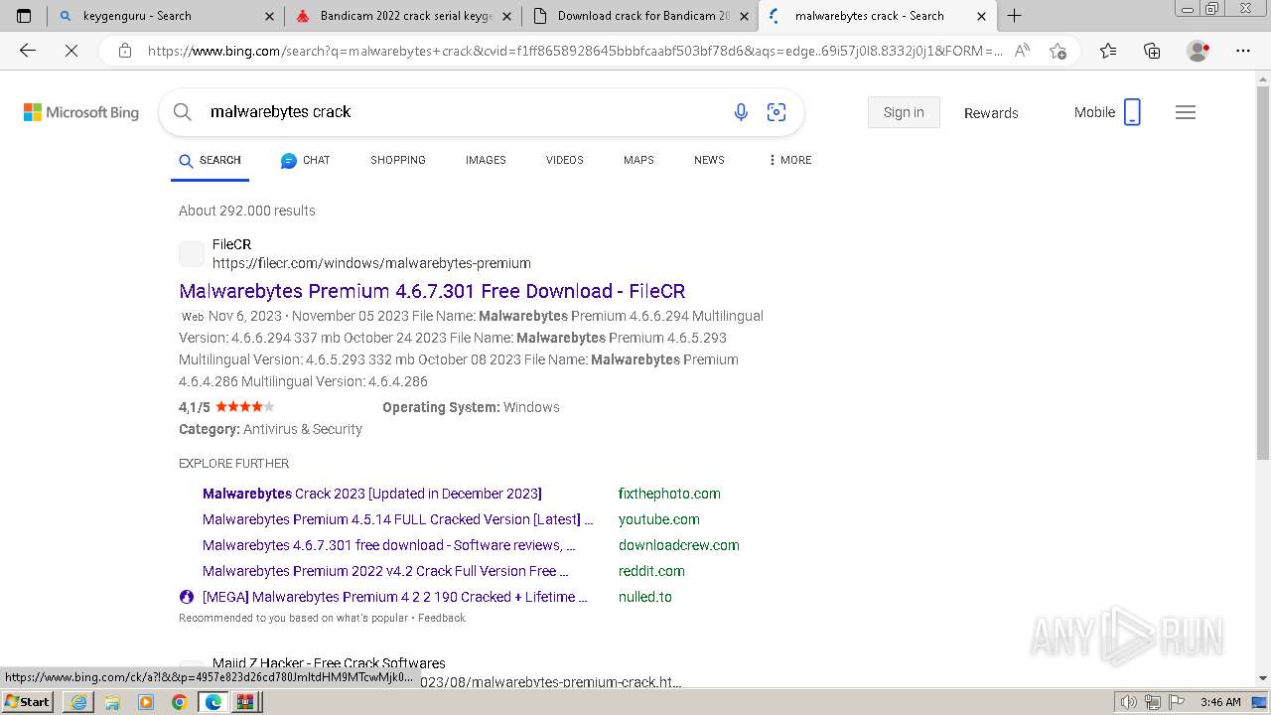Screen dimensions: 1271x715
Task: Open the browser profile avatar
Action: coord(1198,51)
